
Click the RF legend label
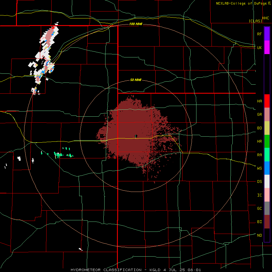[x=259, y=34]
